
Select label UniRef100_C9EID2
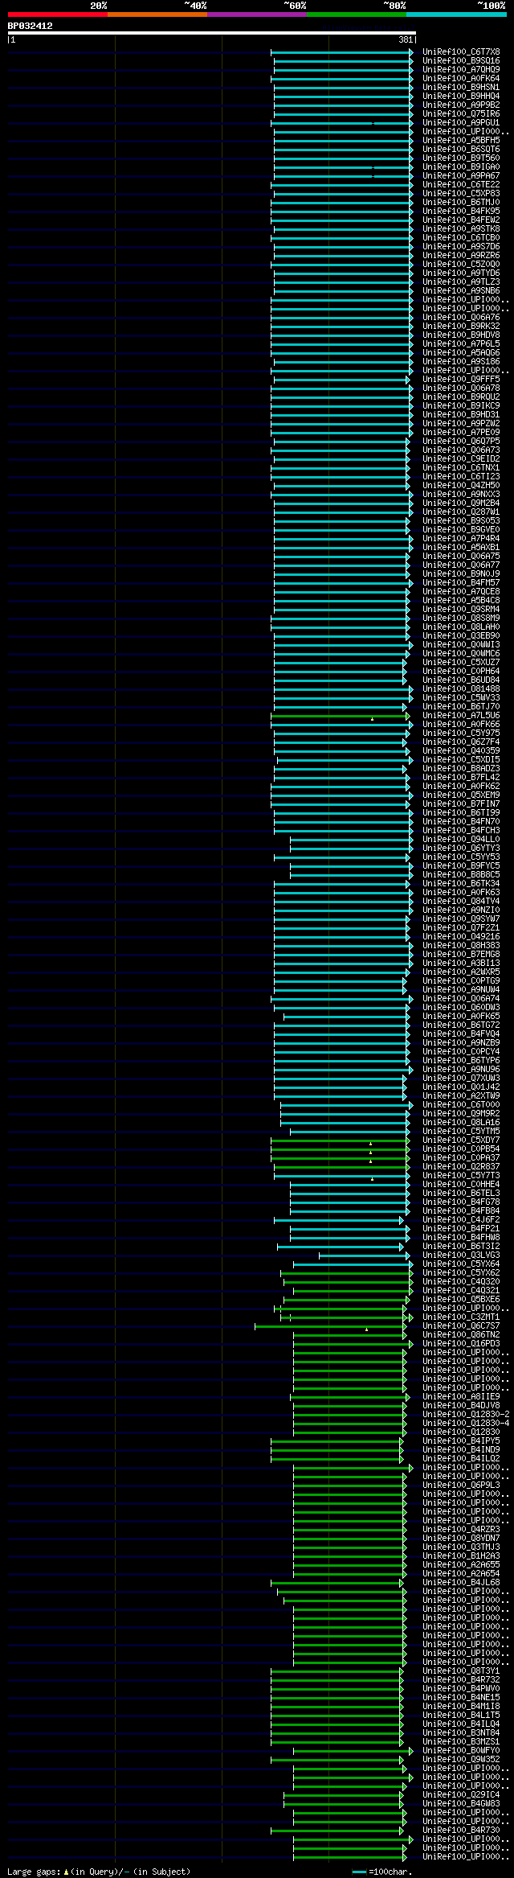click(461, 458)
